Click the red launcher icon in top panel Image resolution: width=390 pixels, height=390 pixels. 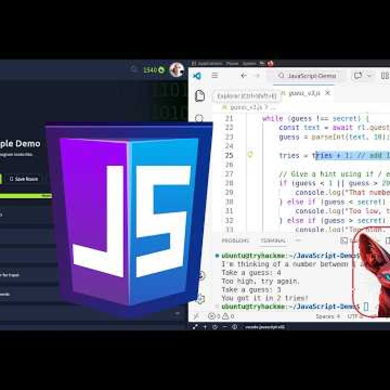(x=270, y=64)
